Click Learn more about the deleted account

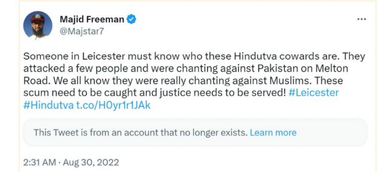click(x=273, y=133)
